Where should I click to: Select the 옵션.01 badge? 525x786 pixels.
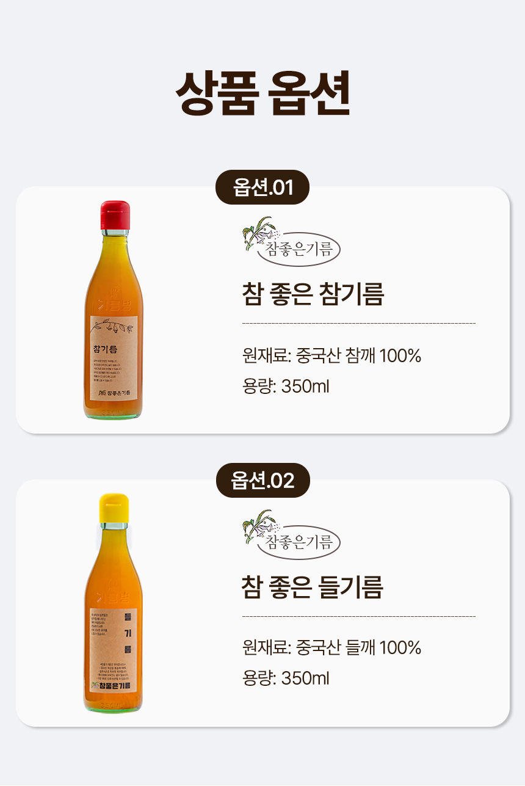click(263, 187)
